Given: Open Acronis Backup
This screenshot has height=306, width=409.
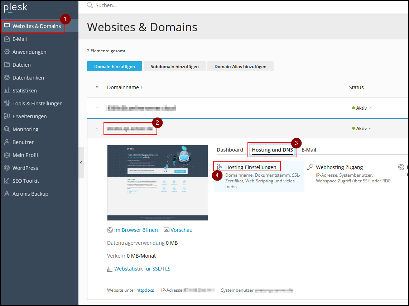Looking at the screenshot, I should coord(30,193).
